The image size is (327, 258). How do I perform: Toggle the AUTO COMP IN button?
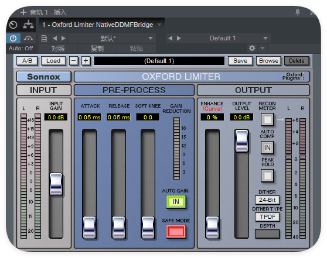[267, 147]
